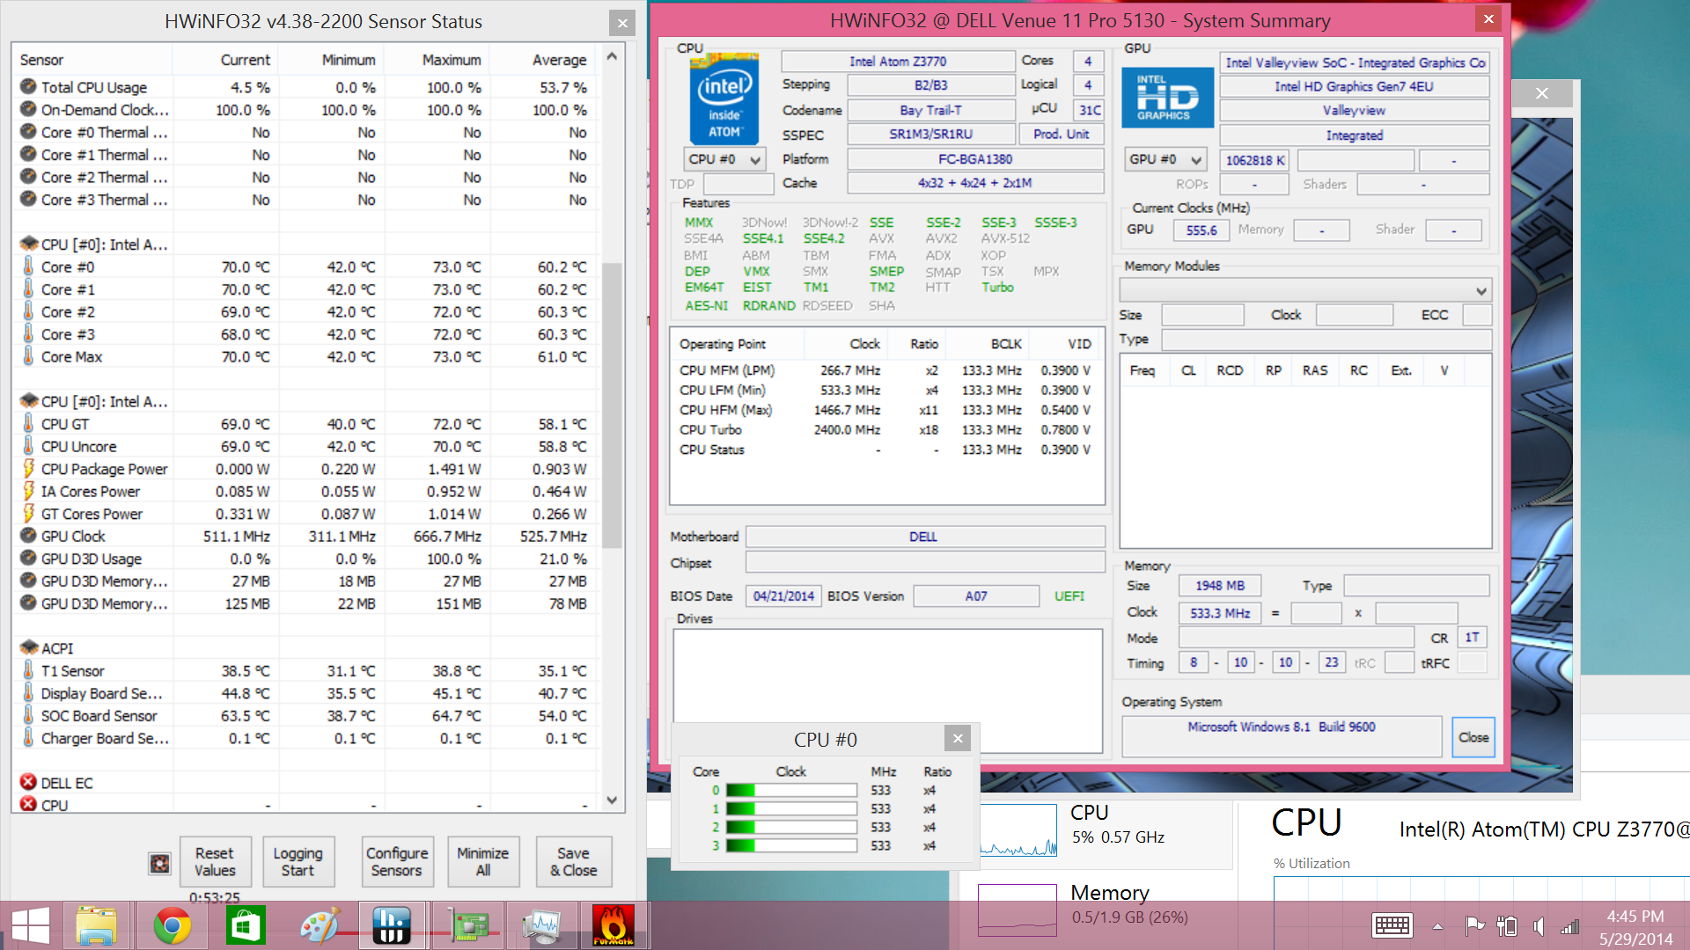Viewport: 1690px width, 950px height.
Task: Click the network signal tray icon
Action: pos(1569,926)
